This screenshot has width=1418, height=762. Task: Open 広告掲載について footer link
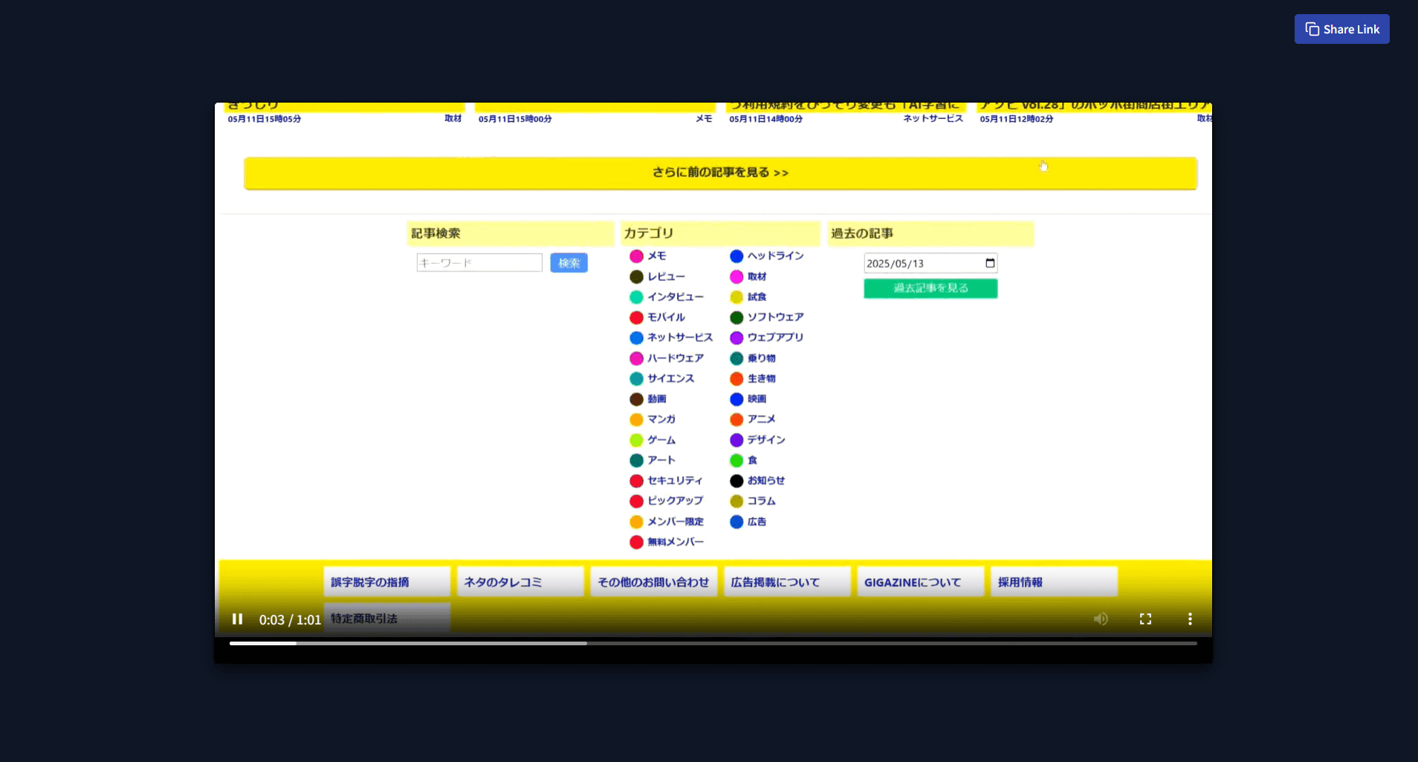[x=787, y=582]
